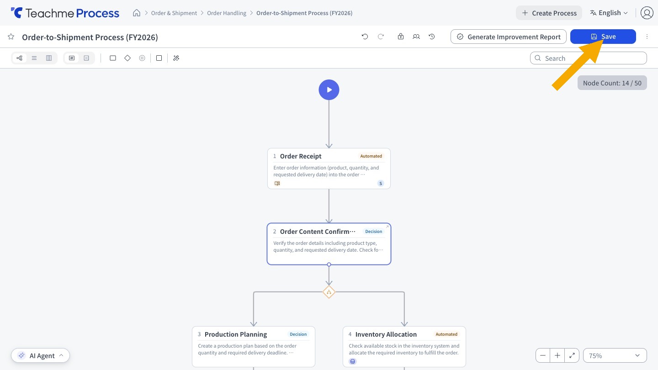The width and height of the screenshot is (658, 370).
Task: Click the S badge on Order Receipt
Action: (x=381, y=183)
